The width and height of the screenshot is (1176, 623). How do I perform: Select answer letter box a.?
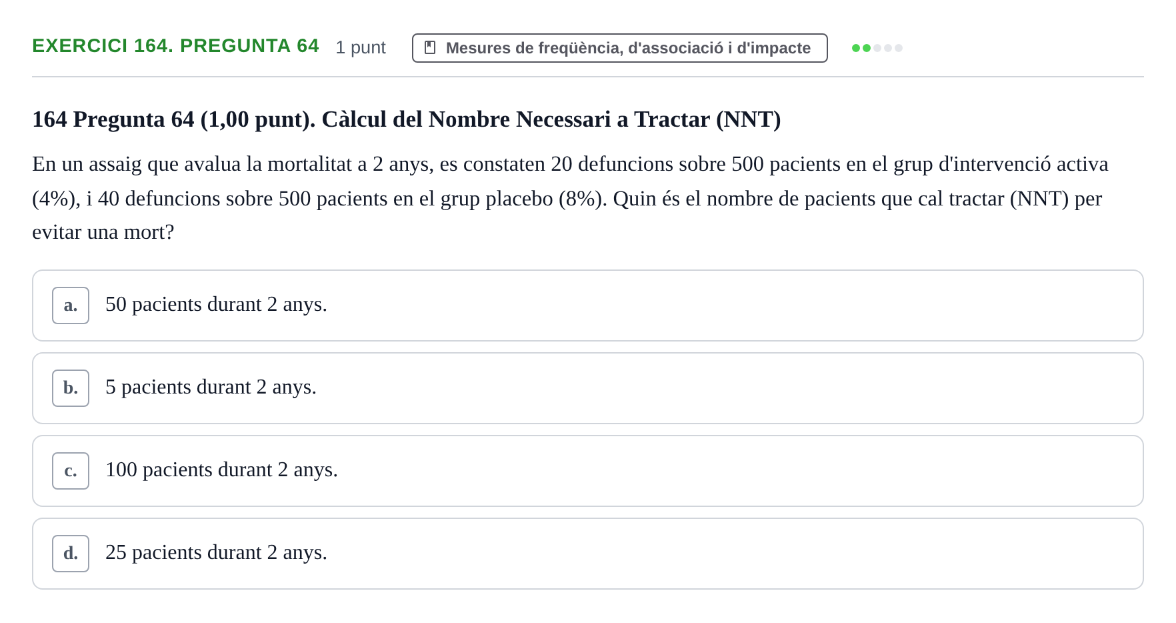point(71,305)
